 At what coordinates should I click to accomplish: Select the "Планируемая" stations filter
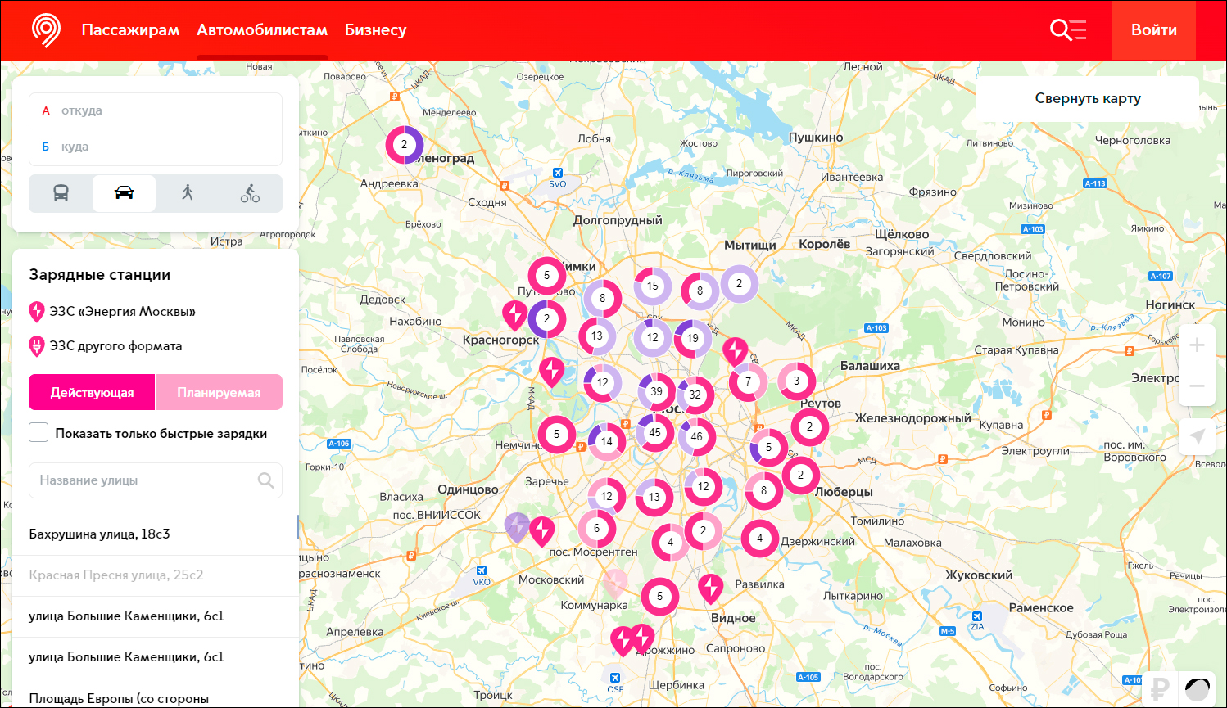tap(219, 391)
